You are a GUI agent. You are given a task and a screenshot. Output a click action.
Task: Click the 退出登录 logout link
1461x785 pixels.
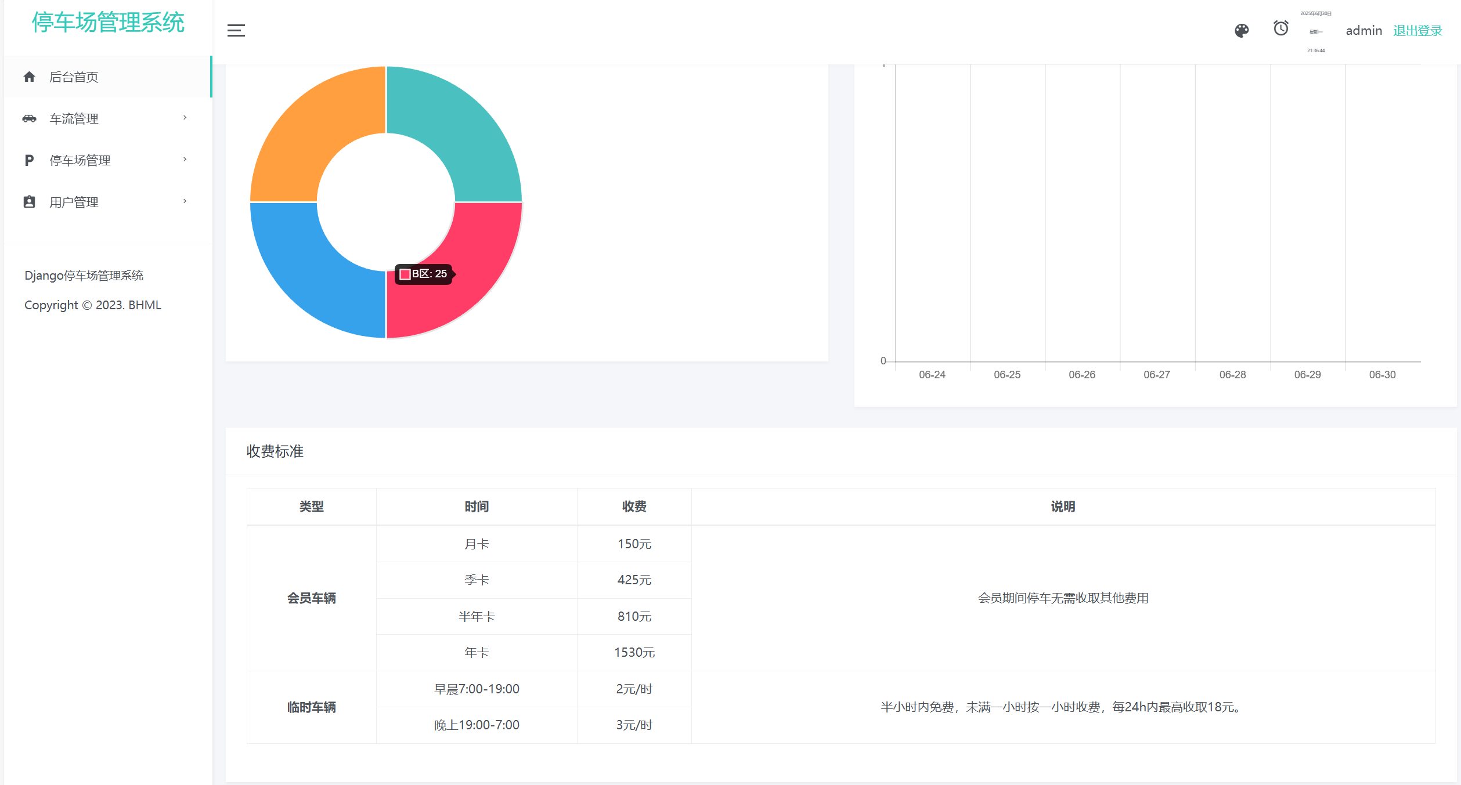click(1417, 31)
